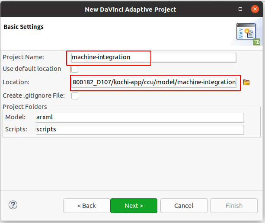The height and width of the screenshot is (223, 265).
Task: Go back with the < Back button
Action: (86, 206)
